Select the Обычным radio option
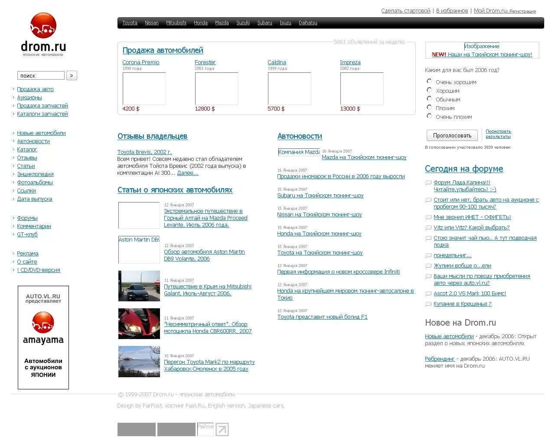555x444 pixels. click(x=429, y=98)
